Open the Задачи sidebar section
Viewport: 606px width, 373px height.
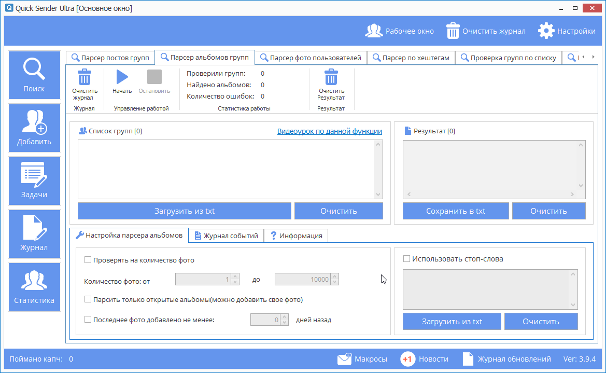(x=34, y=181)
